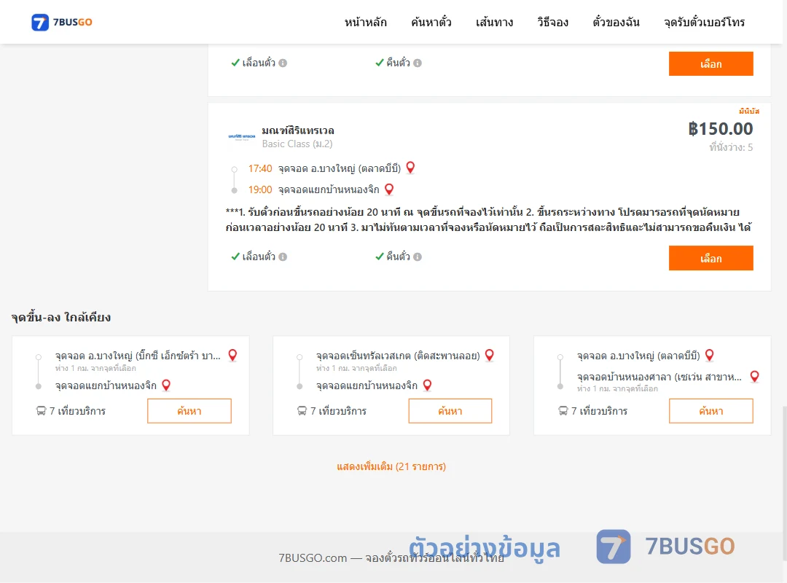
Task: Open the เส้นทาง menu item
Action: coord(494,22)
